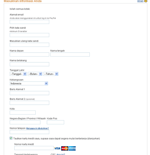Open the --Bulan-- month dropdown

click(x=35, y=74)
